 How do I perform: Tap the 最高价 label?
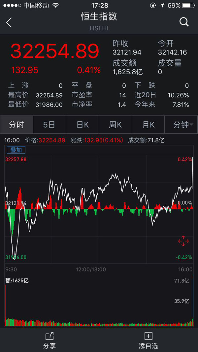pyautogui.click(x=18, y=95)
